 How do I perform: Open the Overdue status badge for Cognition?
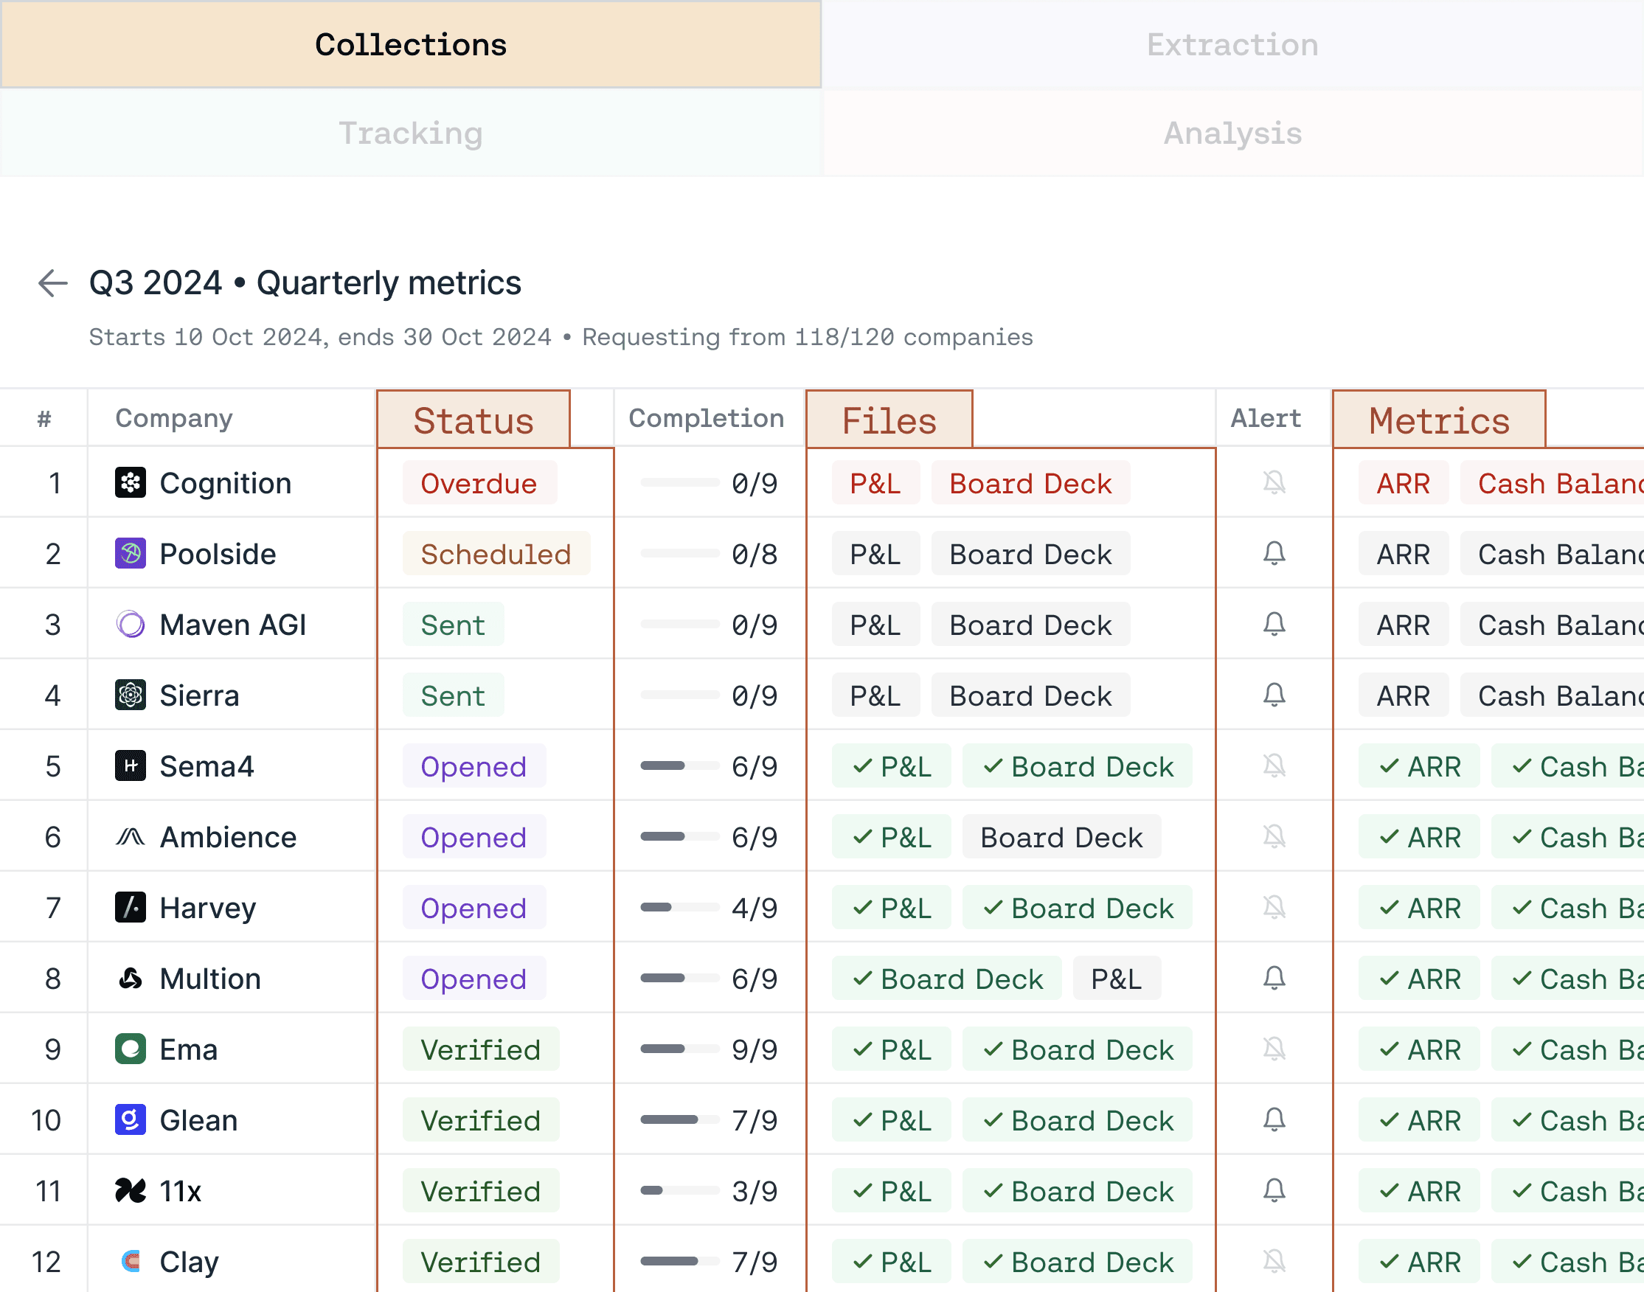click(479, 483)
